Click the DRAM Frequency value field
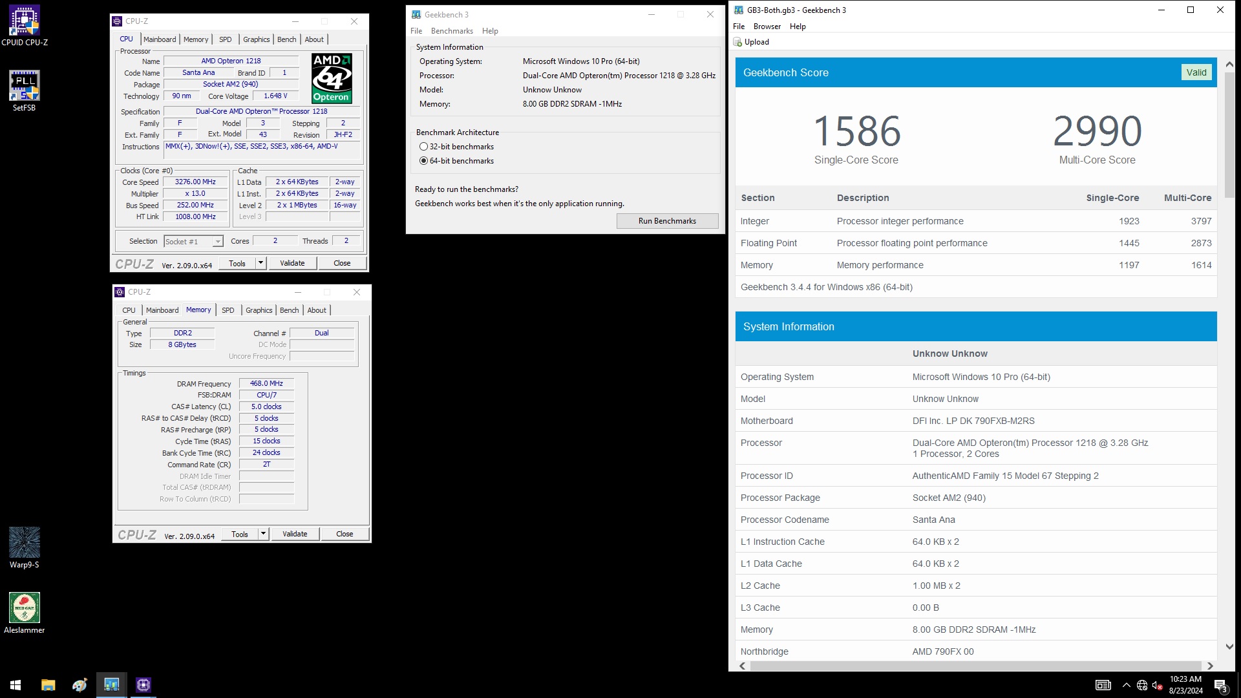The height and width of the screenshot is (698, 1241). [x=266, y=384]
